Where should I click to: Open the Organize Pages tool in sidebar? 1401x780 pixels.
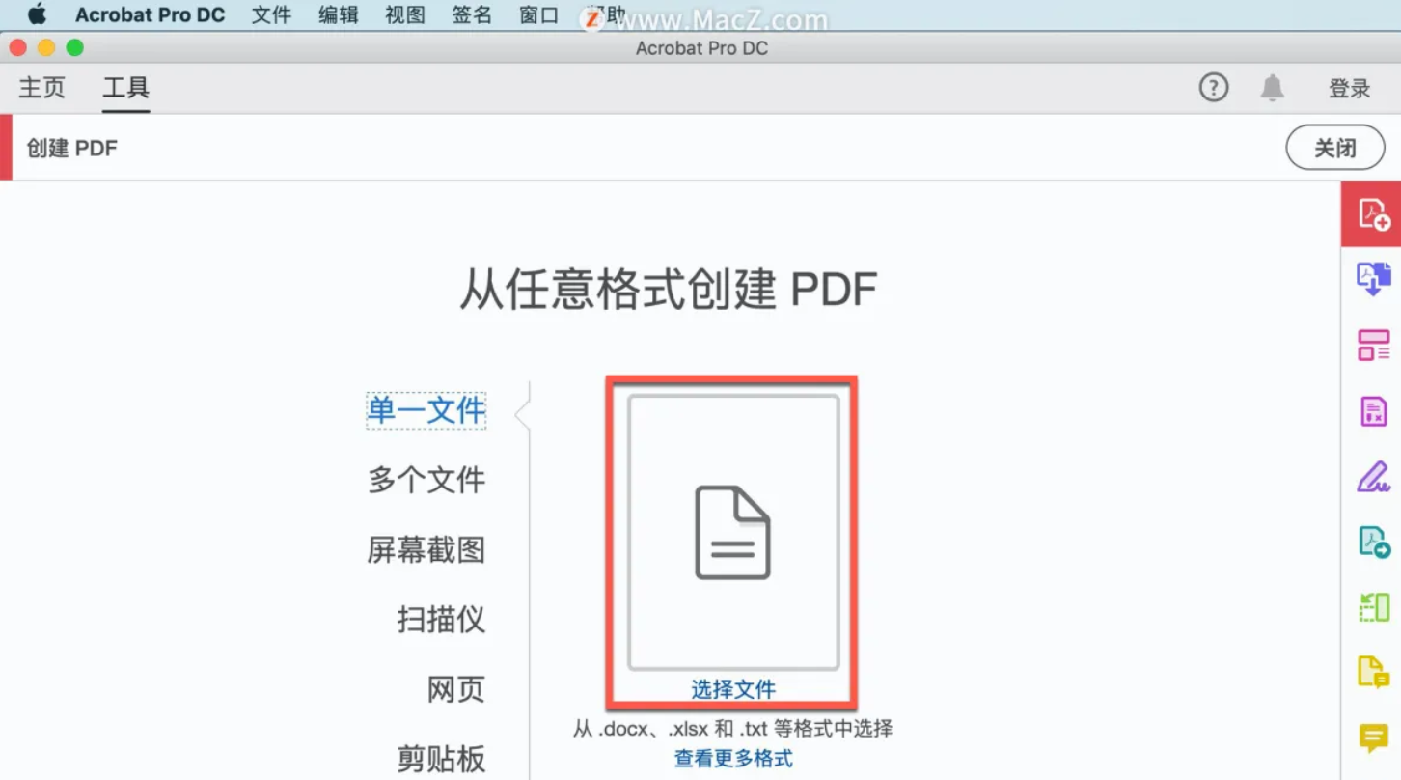pos(1373,345)
